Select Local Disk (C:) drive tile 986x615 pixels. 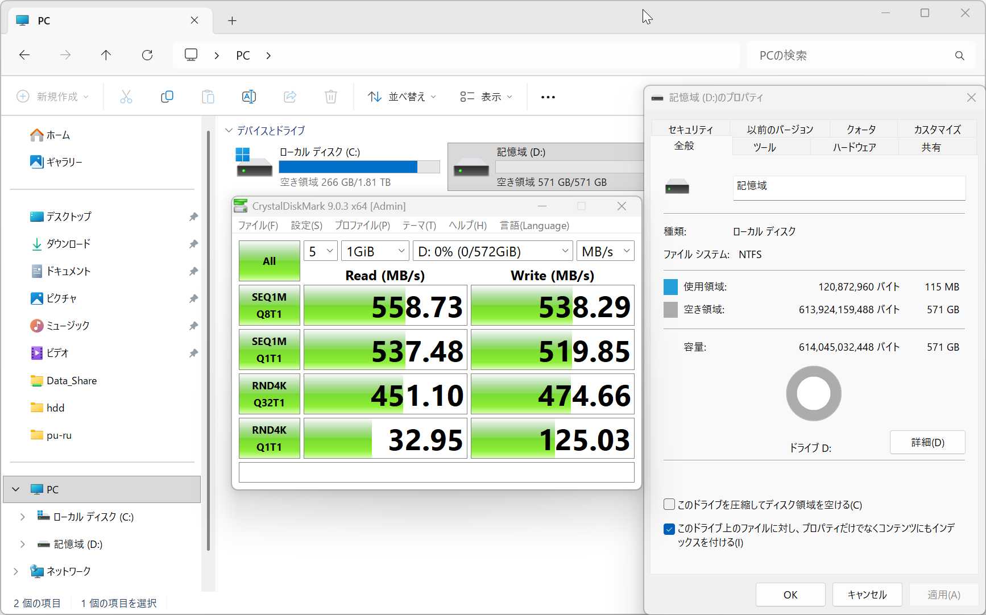pos(338,167)
